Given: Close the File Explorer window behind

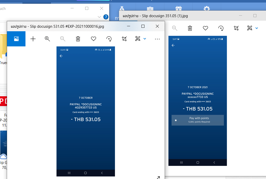Looking at the screenshot, I should (x=102, y=8).
